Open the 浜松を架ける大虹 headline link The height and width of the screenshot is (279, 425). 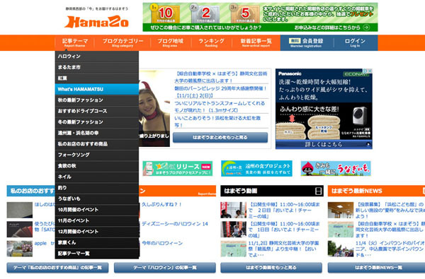coord(217,121)
